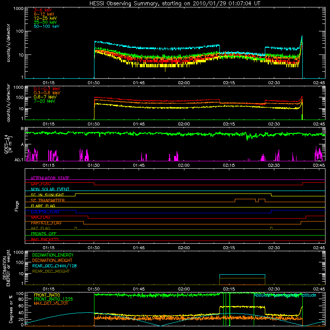Viewport: 330px width, 330px height.
Task: Click the 02:00 tick under GOES plot
Action: click(184, 165)
